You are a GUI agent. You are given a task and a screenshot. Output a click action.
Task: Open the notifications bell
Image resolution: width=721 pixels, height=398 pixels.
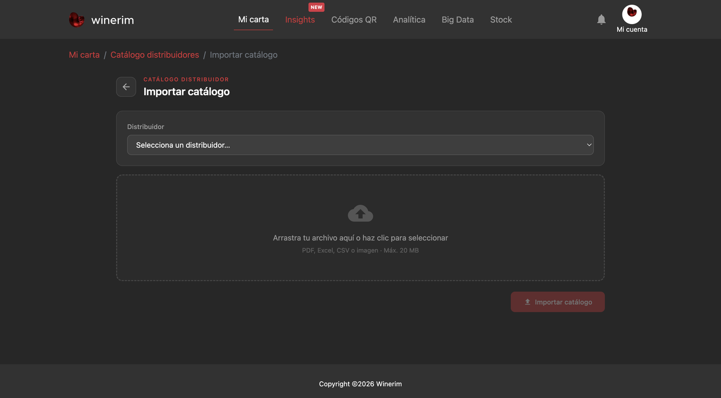point(601,19)
